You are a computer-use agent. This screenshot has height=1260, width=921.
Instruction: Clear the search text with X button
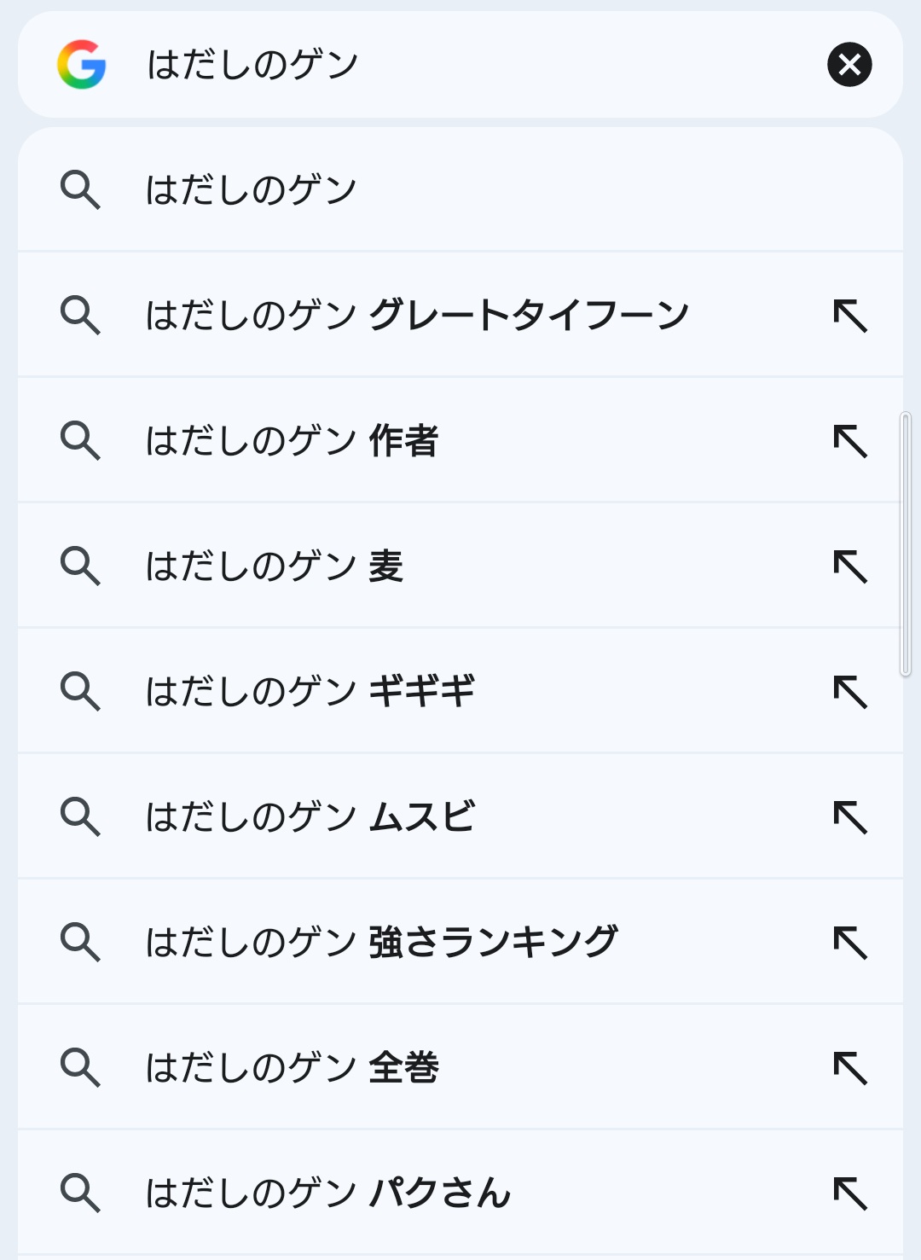click(x=849, y=65)
